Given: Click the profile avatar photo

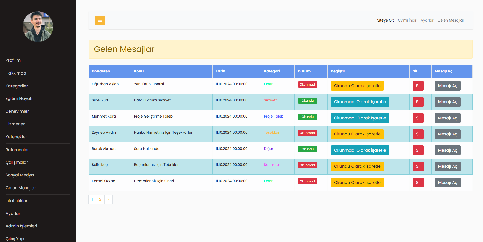Looking at the screenshot, I should [x=38, y=27].
